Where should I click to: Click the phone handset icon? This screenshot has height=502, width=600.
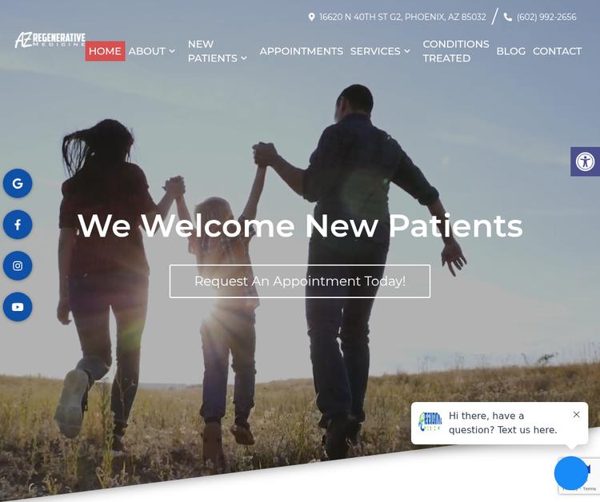pos(508,18)
